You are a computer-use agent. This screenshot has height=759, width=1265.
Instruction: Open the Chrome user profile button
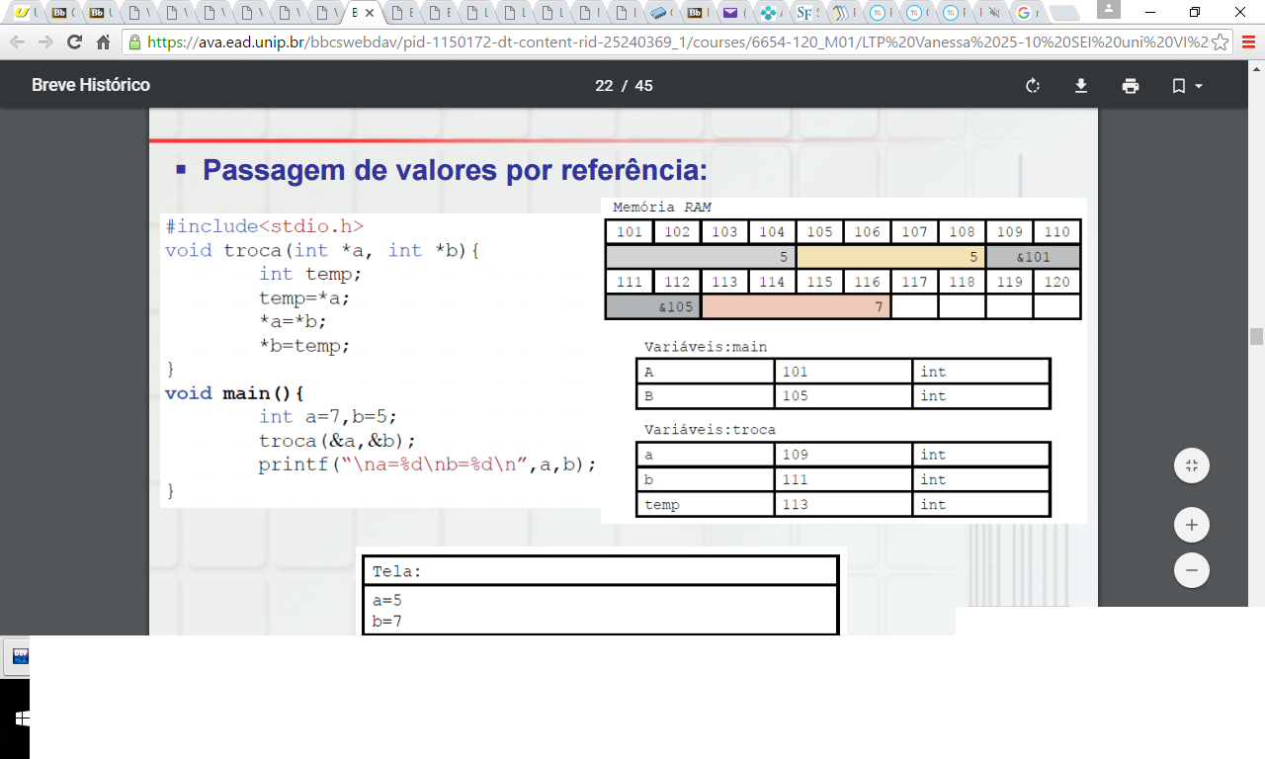(1109, 8)
